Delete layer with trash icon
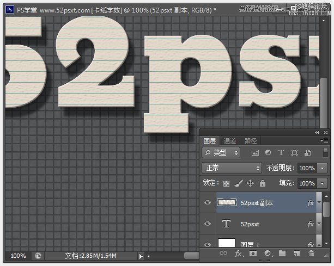 (311, 253)
